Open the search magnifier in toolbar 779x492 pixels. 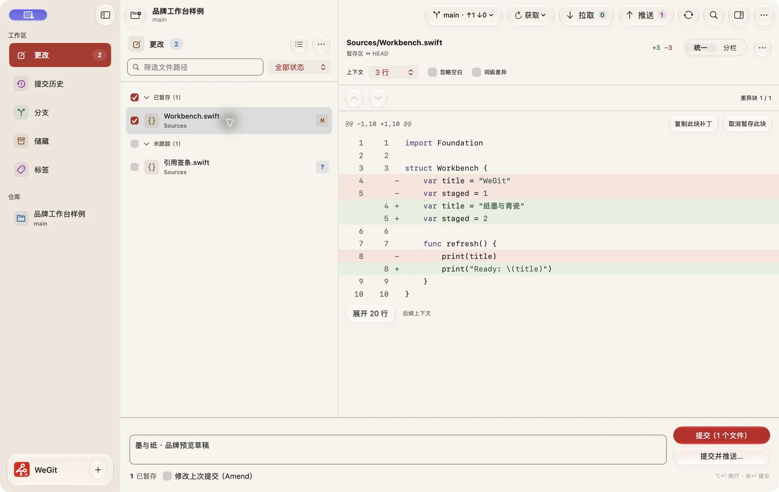click(x=714, y=15)
